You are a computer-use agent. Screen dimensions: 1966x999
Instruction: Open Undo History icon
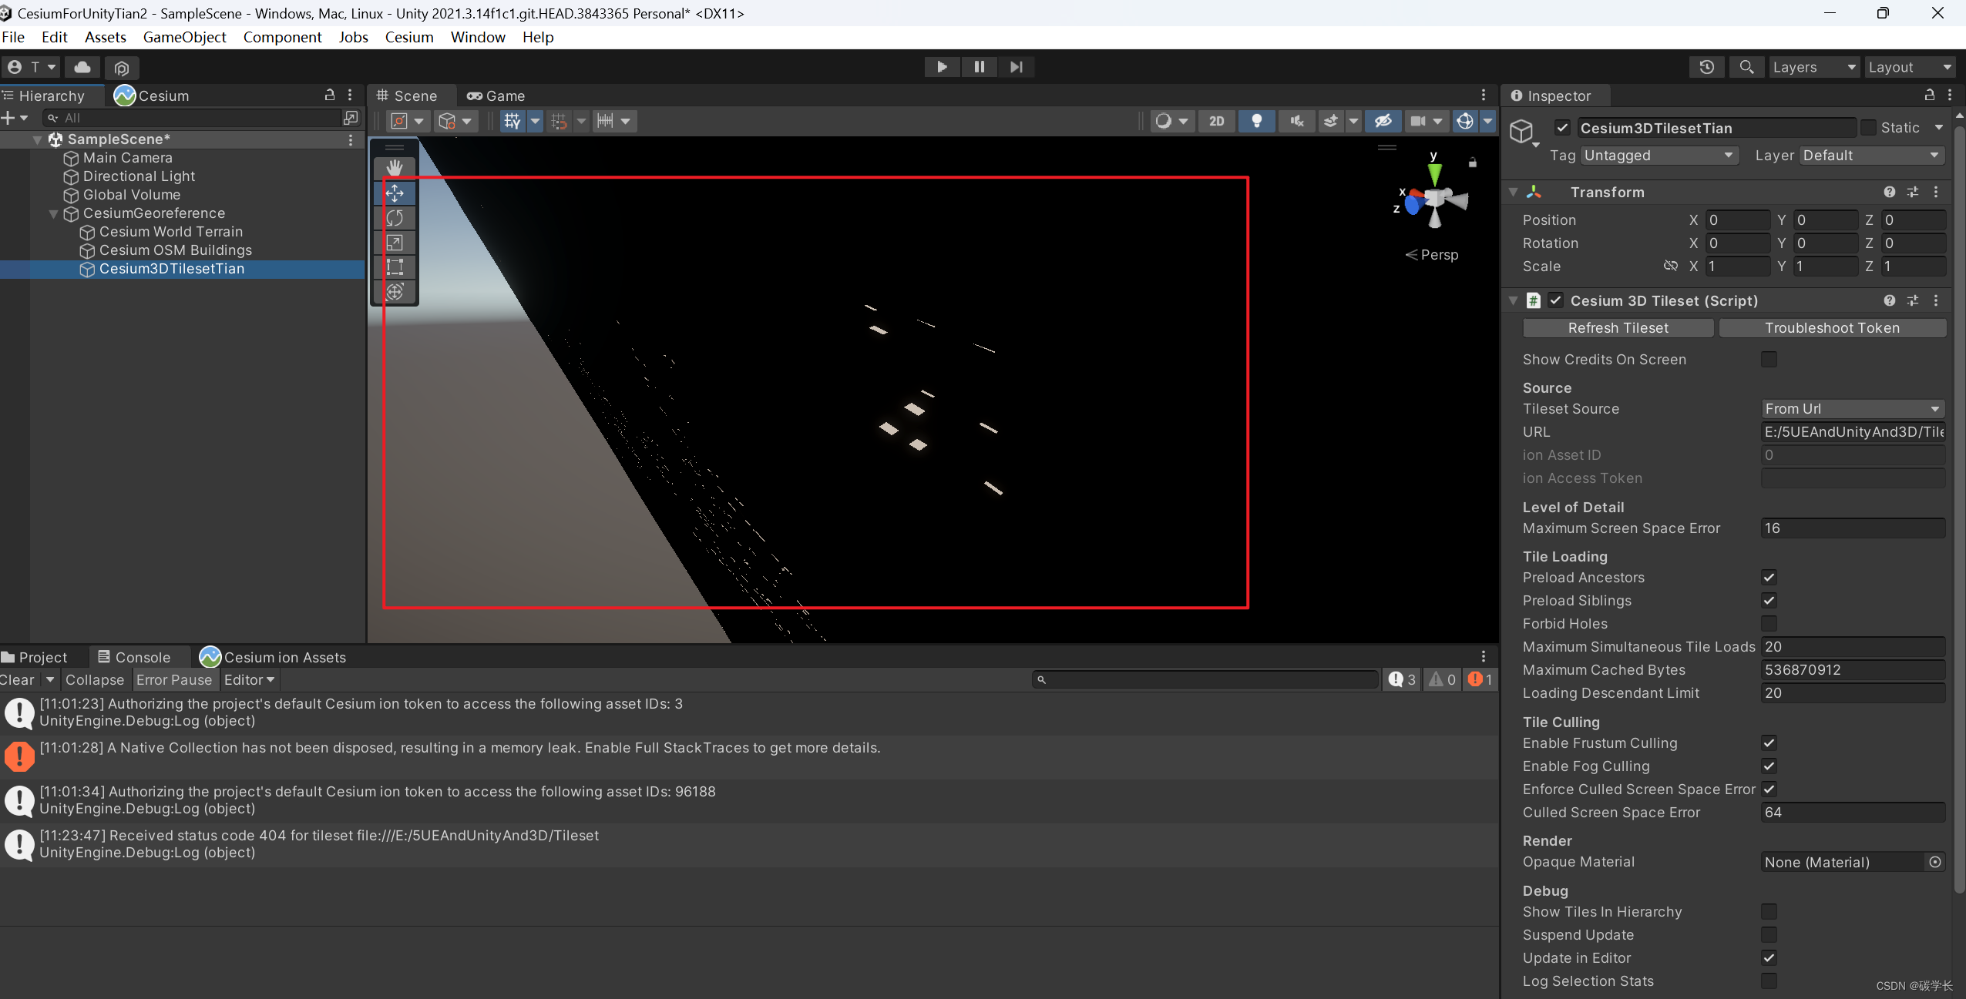(1706, 68)
